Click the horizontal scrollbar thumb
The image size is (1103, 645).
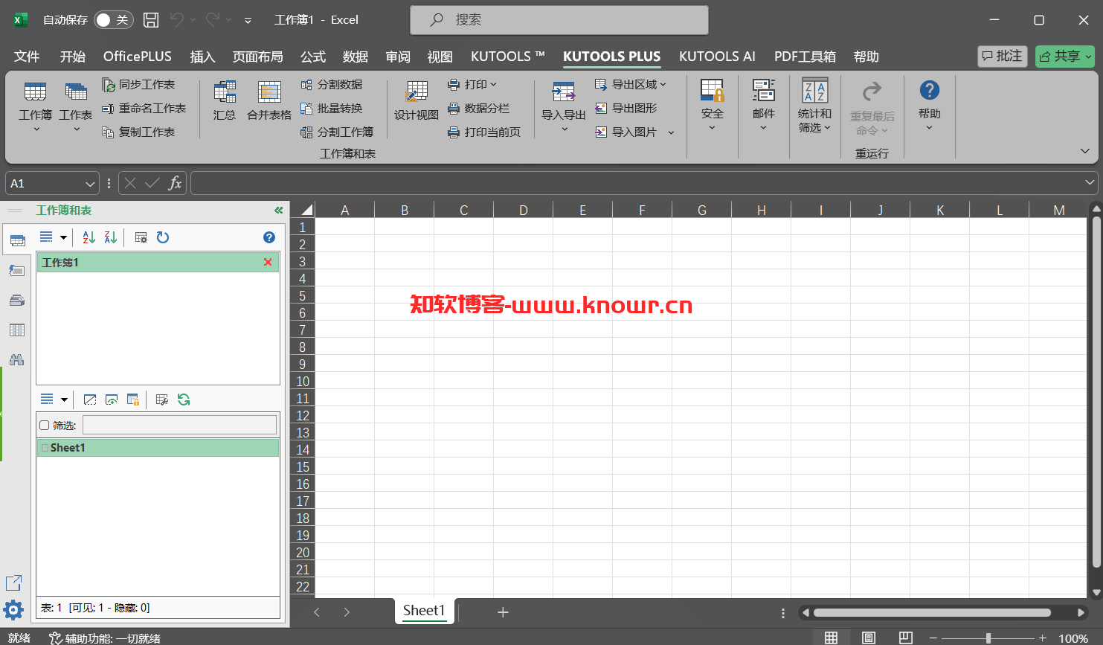point(932,612)
